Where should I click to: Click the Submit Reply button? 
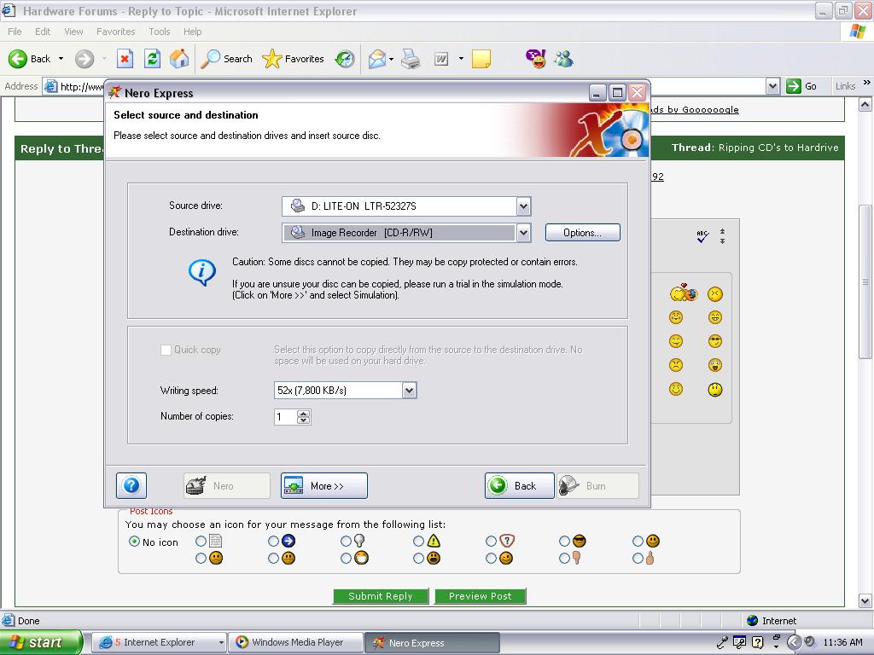(x=381, y=596)
